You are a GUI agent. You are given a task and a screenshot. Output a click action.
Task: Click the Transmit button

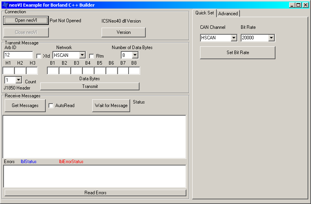point(90,86)
